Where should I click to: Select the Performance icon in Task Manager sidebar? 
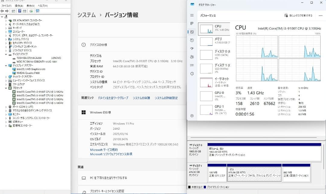(191, 31)
